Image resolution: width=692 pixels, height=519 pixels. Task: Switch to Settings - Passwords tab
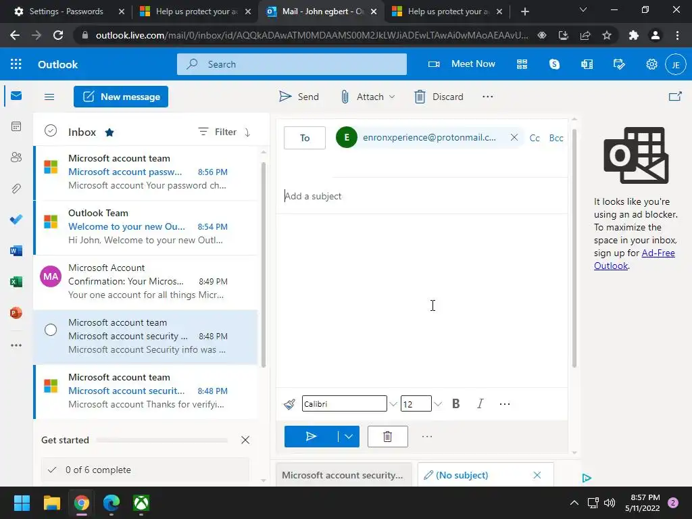[x=66, y=11]
